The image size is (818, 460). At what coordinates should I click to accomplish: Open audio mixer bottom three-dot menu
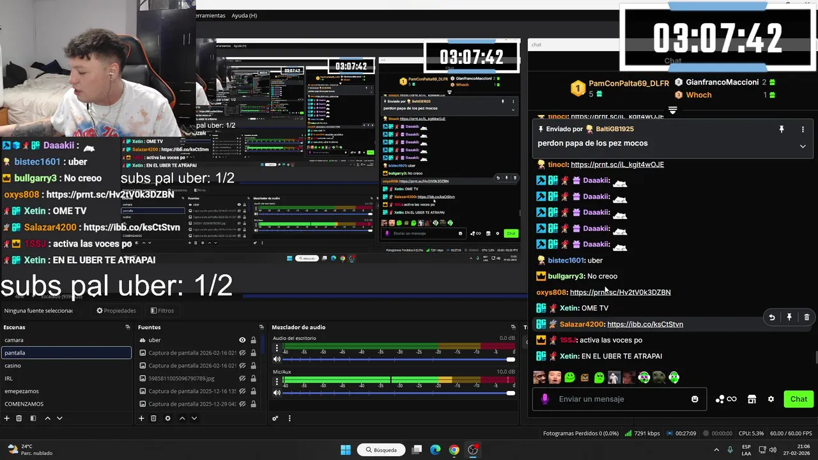(289, 418)
